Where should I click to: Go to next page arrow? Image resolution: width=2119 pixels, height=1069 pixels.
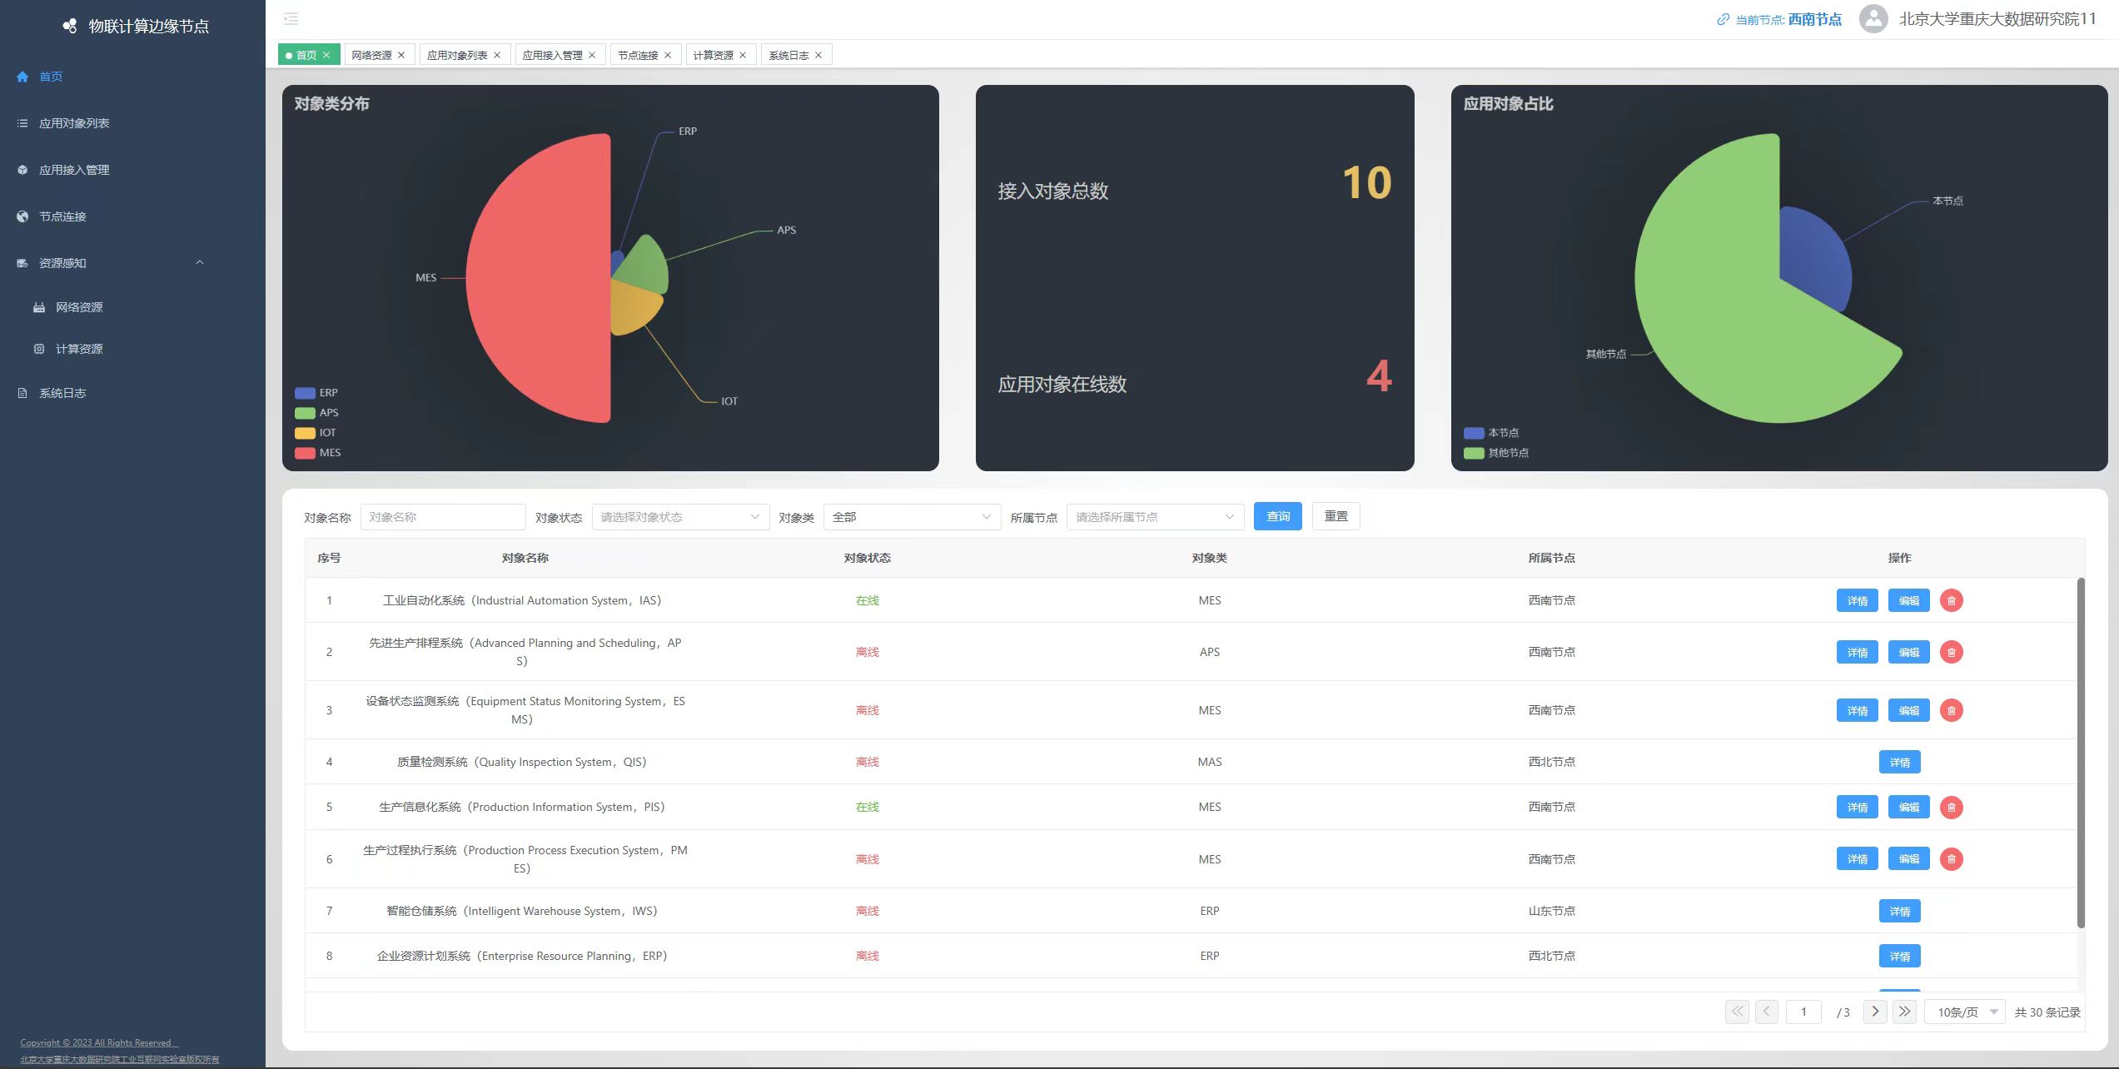pos(1874,1012)
